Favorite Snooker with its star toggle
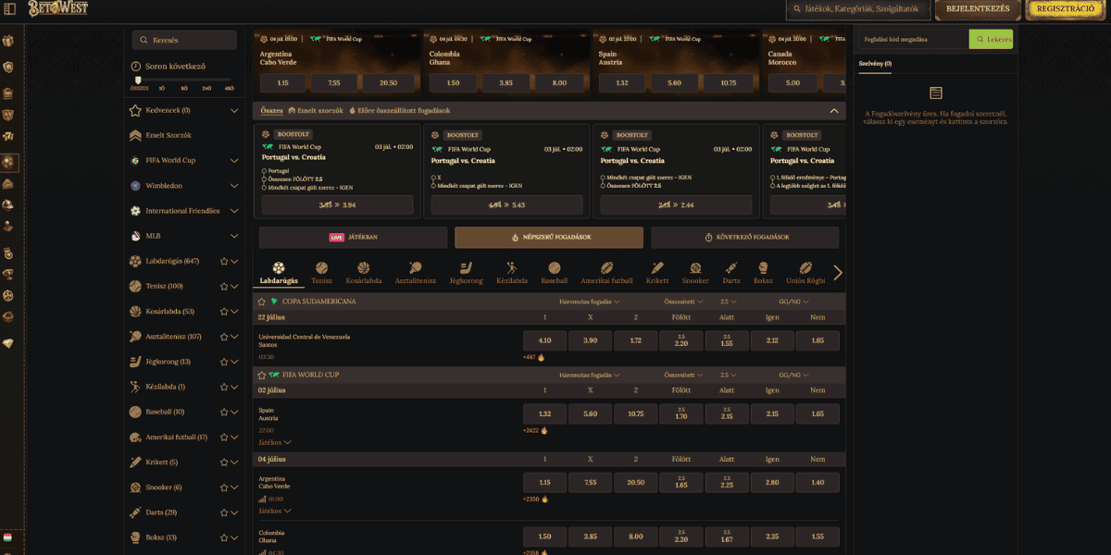Image resolution: width=1111 pixels, height=555 pixels. point(223,487)
